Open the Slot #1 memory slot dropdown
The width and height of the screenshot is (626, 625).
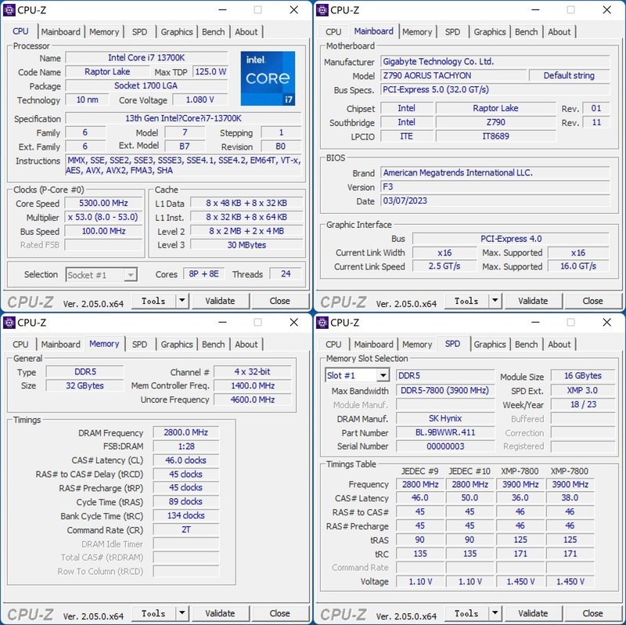pos(379,374)
